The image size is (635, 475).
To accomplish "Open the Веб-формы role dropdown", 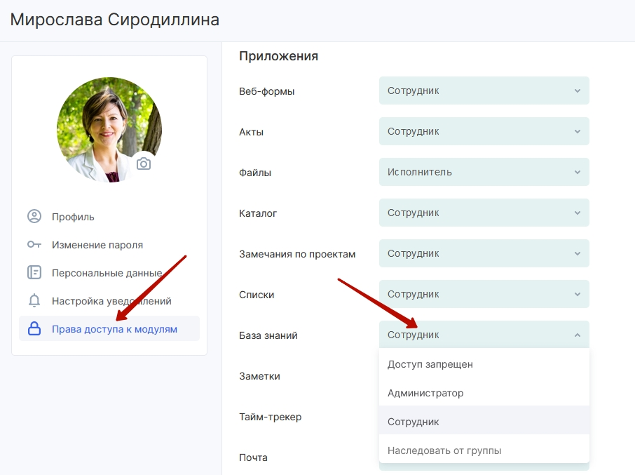I will point(484,91).
